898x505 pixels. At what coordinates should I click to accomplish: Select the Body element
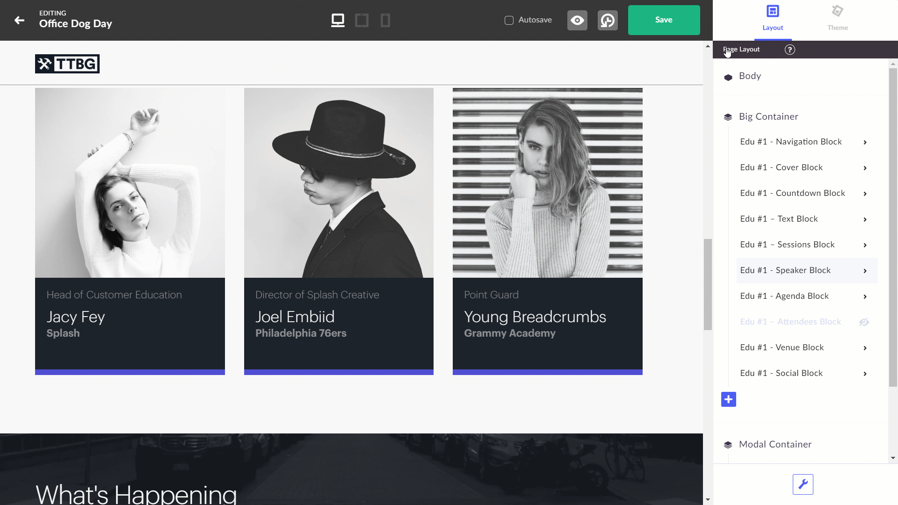point(750,76)
